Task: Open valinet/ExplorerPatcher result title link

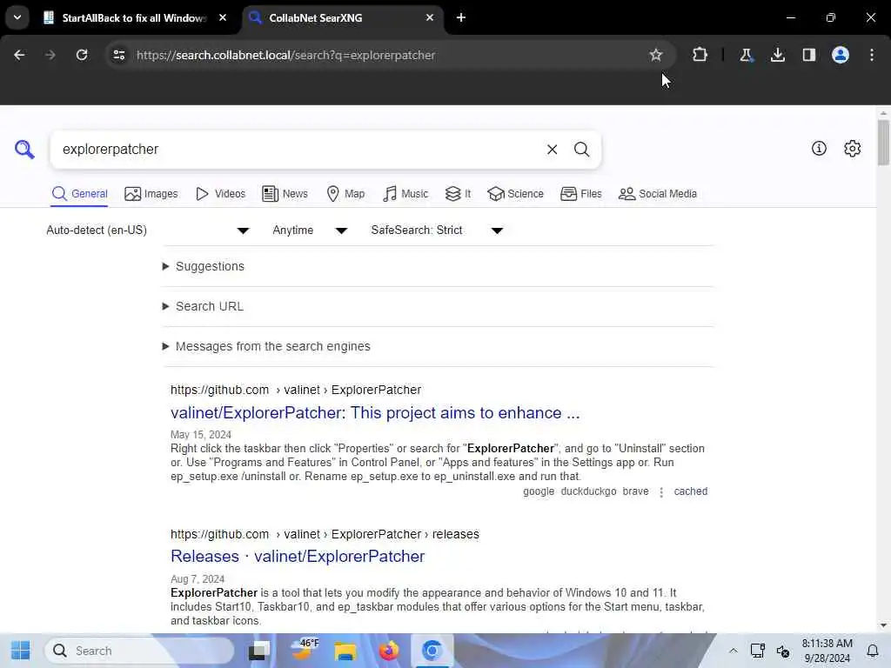Action: 375,413
